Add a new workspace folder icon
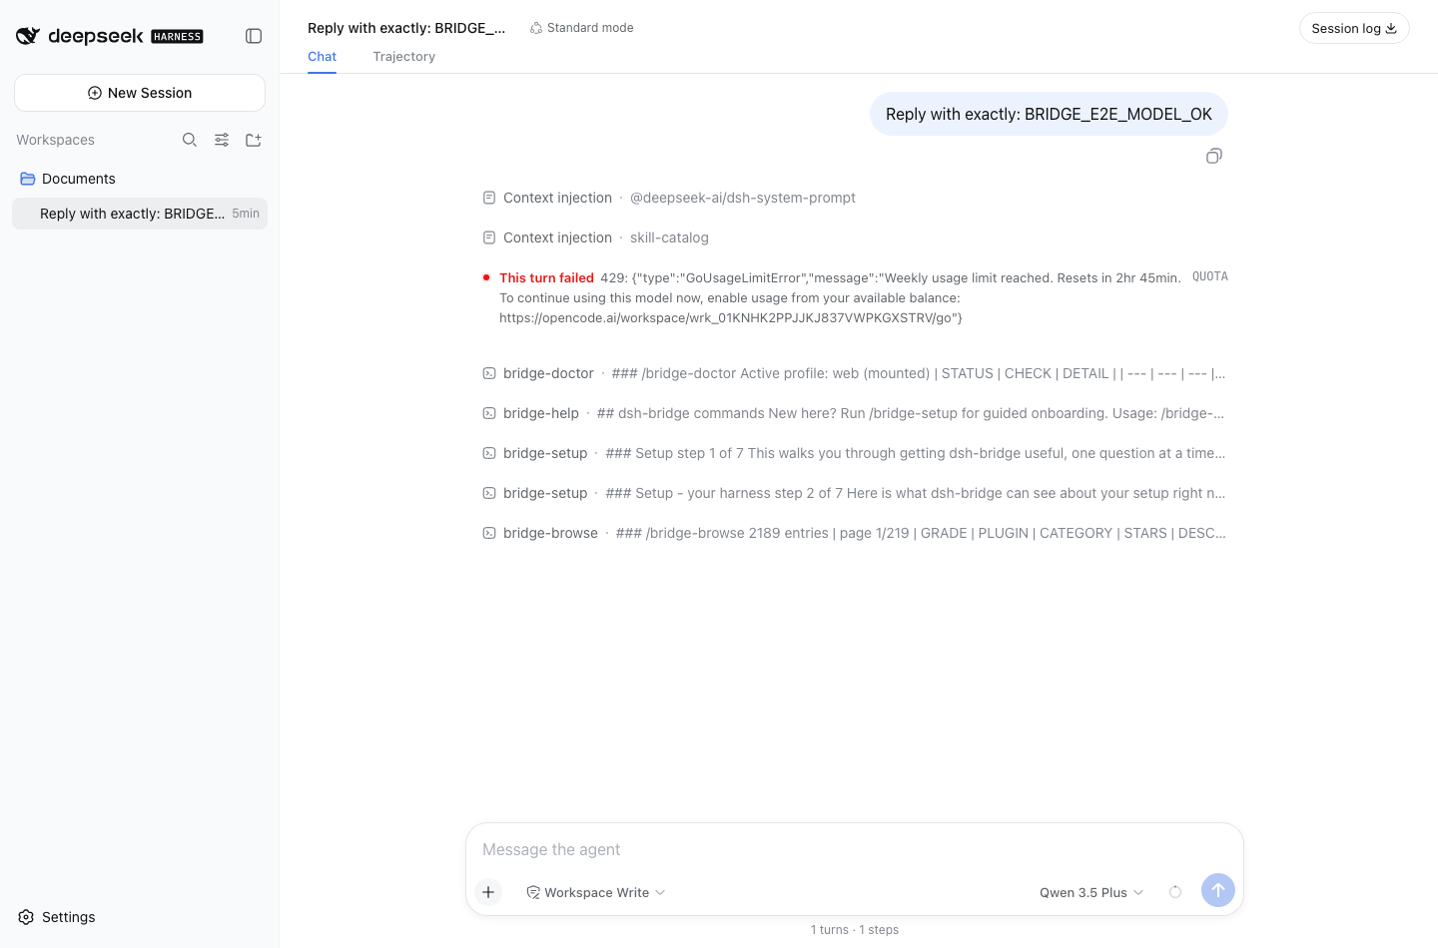 pos(254,140)
